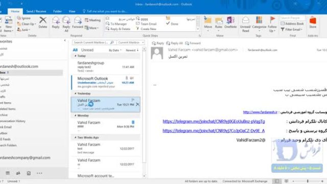Open the Folder tab
The height and width of the screenshot is (184, 327).
[x=57, y=11]
